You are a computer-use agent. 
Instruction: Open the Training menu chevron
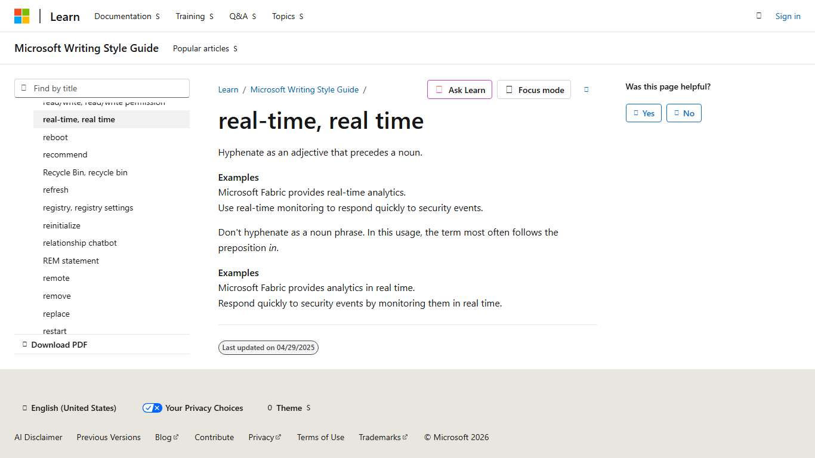(x=211, y=16)
